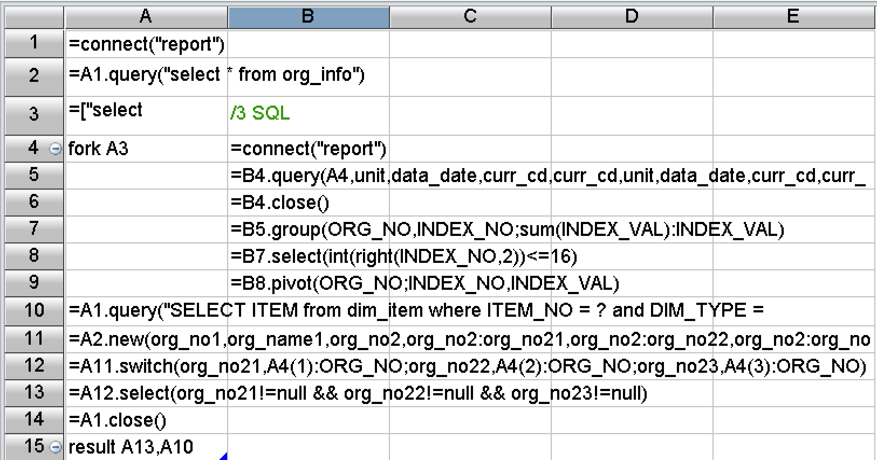
Task: Select row 9 header
Action: 34,283
